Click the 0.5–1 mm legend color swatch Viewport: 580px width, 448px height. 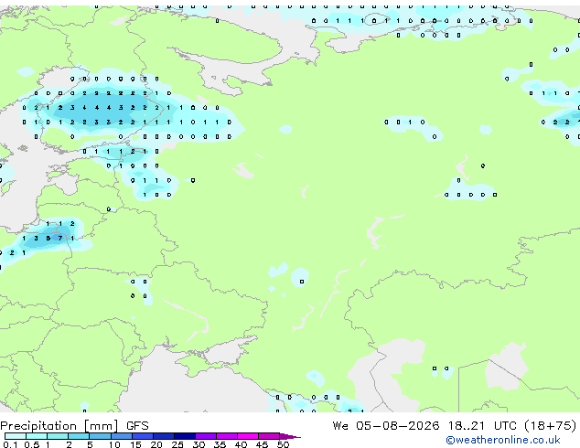point(37,436)
